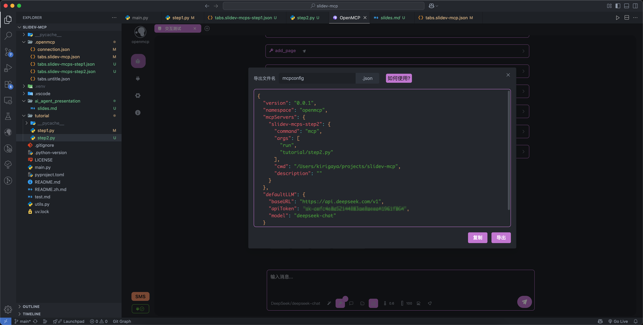Open the Remote Explorer view
The image size is (643, 325).
[8, 100]
